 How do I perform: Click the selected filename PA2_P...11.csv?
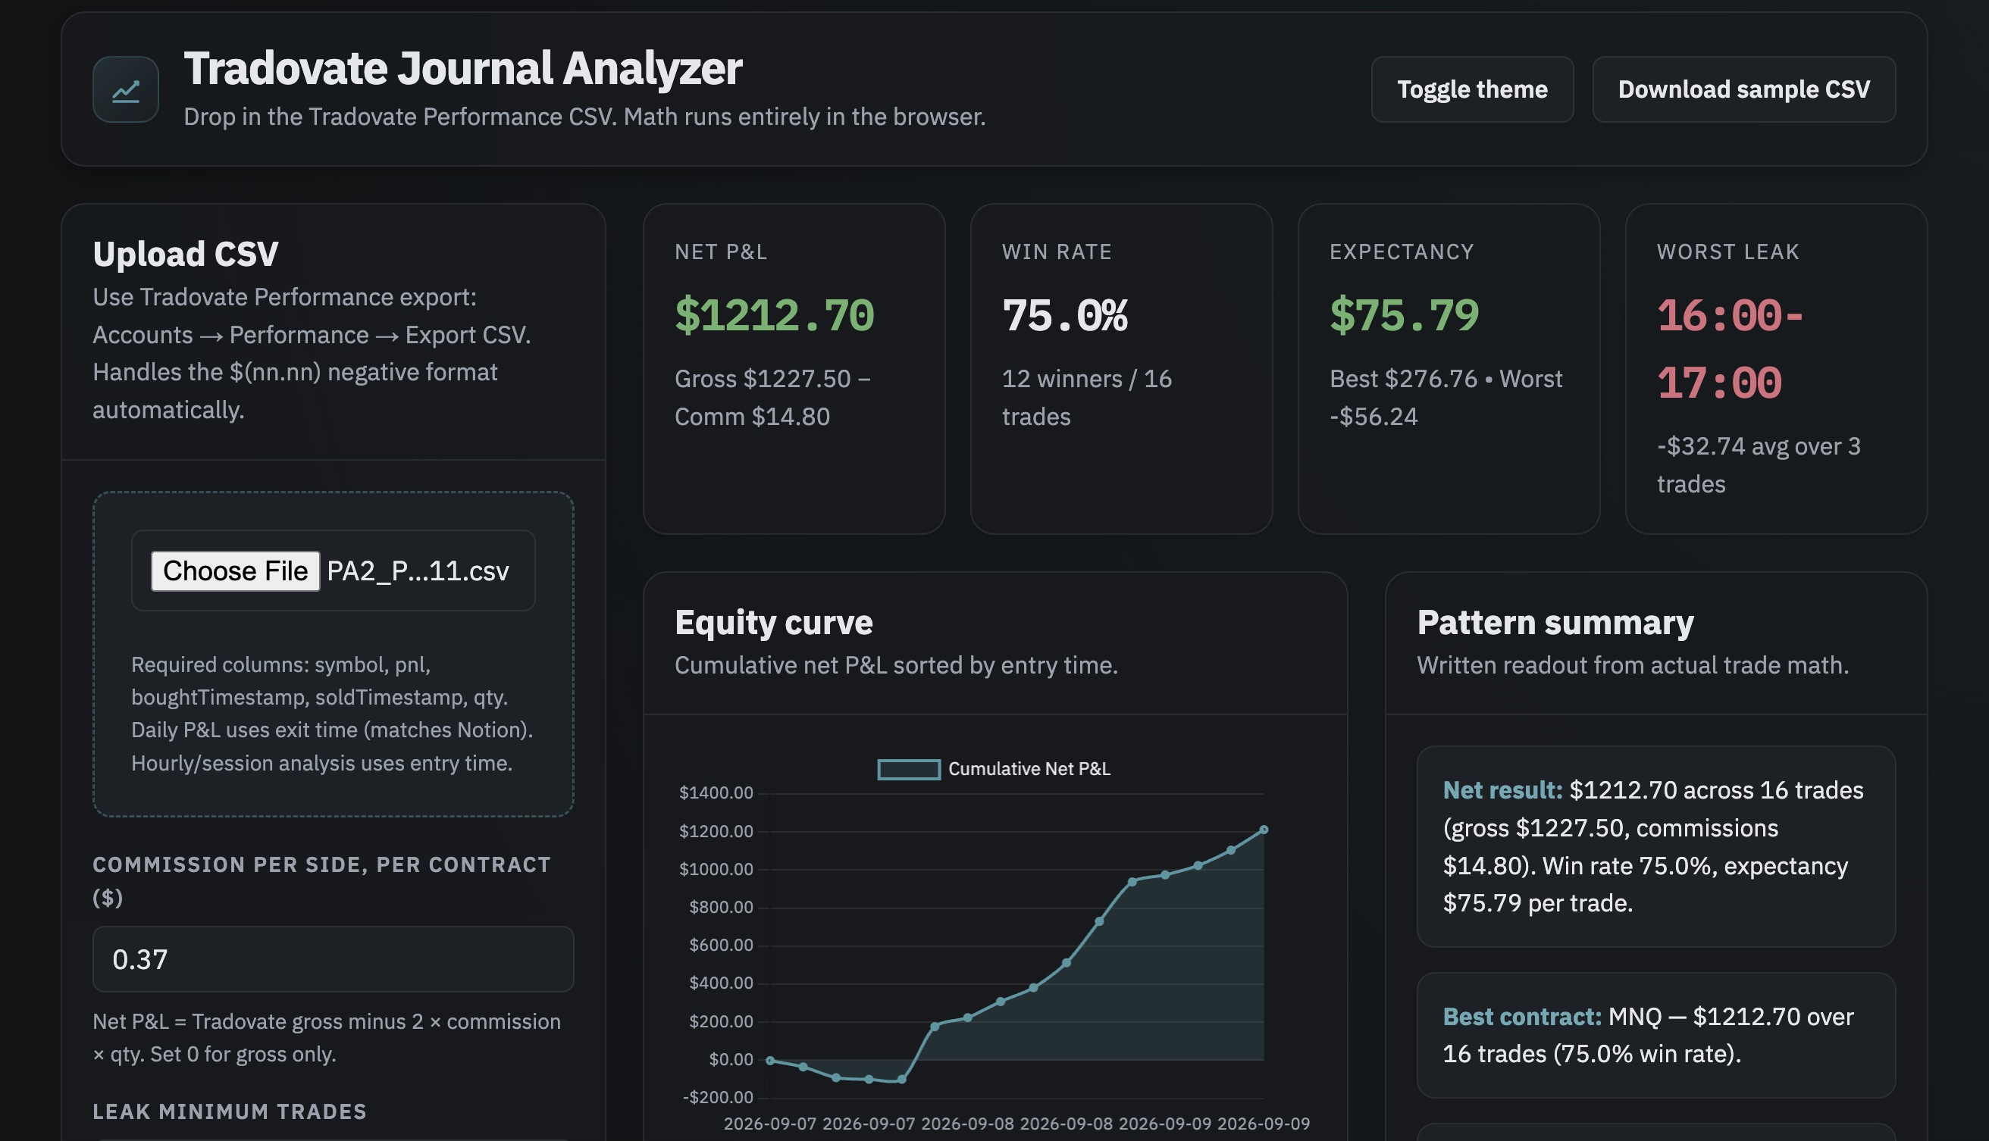point(418,570)
